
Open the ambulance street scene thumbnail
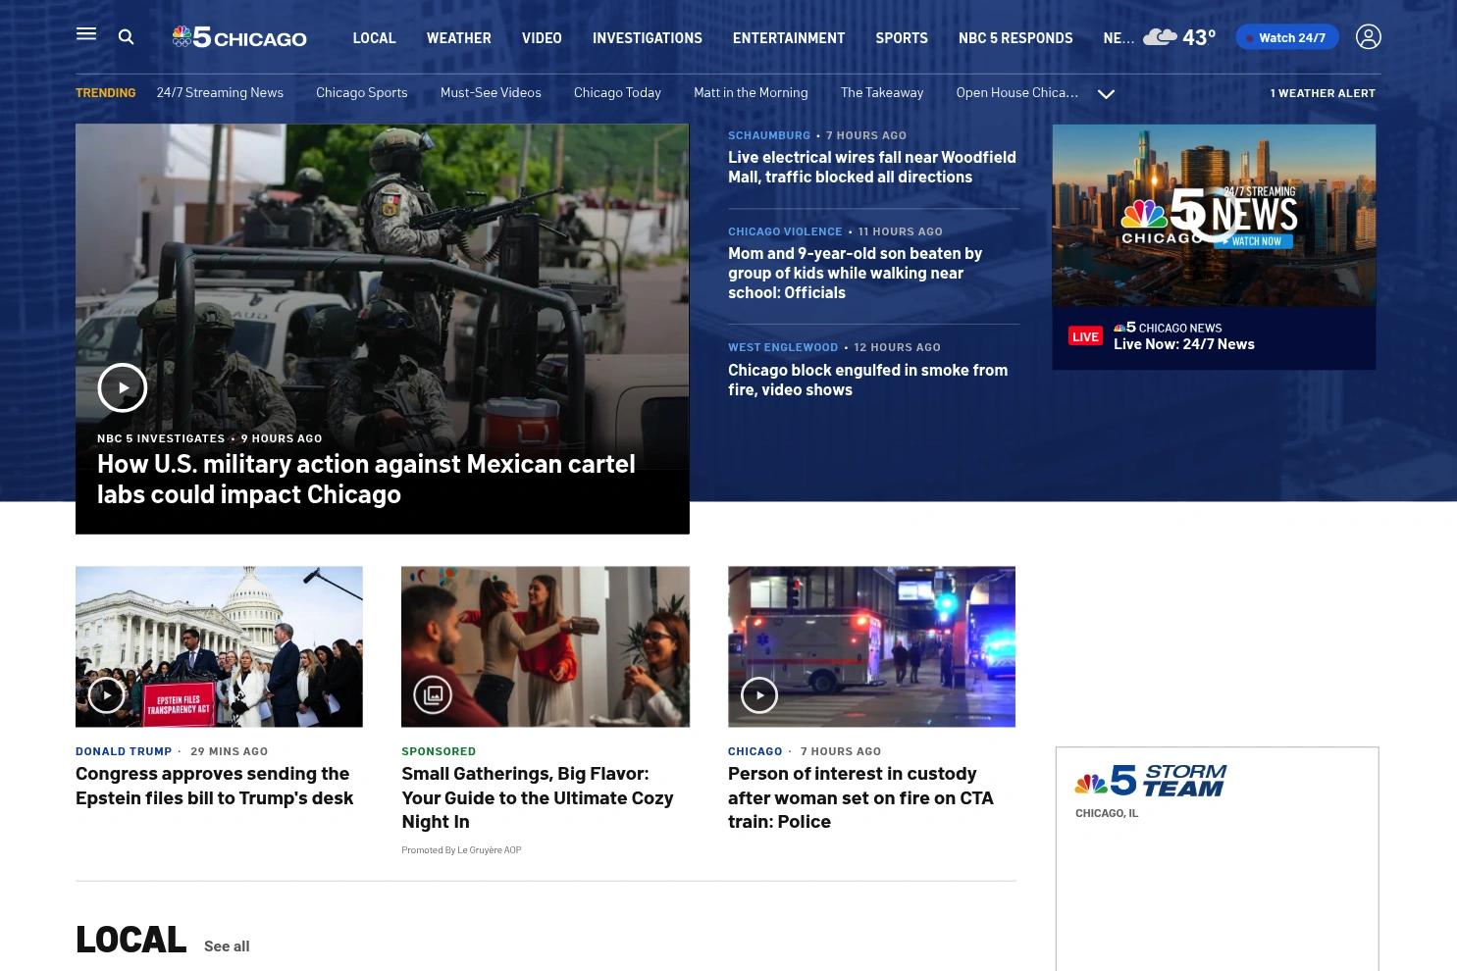click(871, 646)
